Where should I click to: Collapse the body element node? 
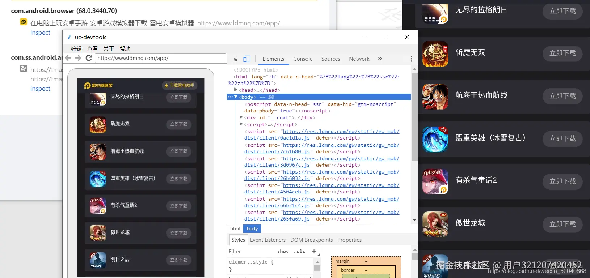coord(236,97)
